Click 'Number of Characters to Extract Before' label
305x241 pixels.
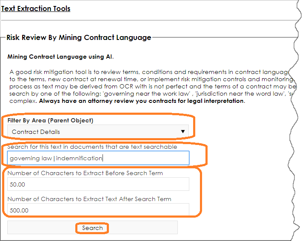tap(85, 173)
